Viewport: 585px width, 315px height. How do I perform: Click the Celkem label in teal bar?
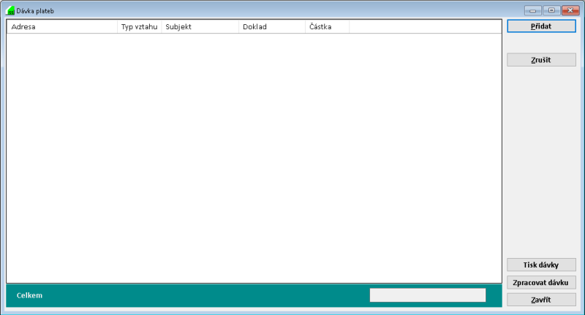tap(29, 295)
